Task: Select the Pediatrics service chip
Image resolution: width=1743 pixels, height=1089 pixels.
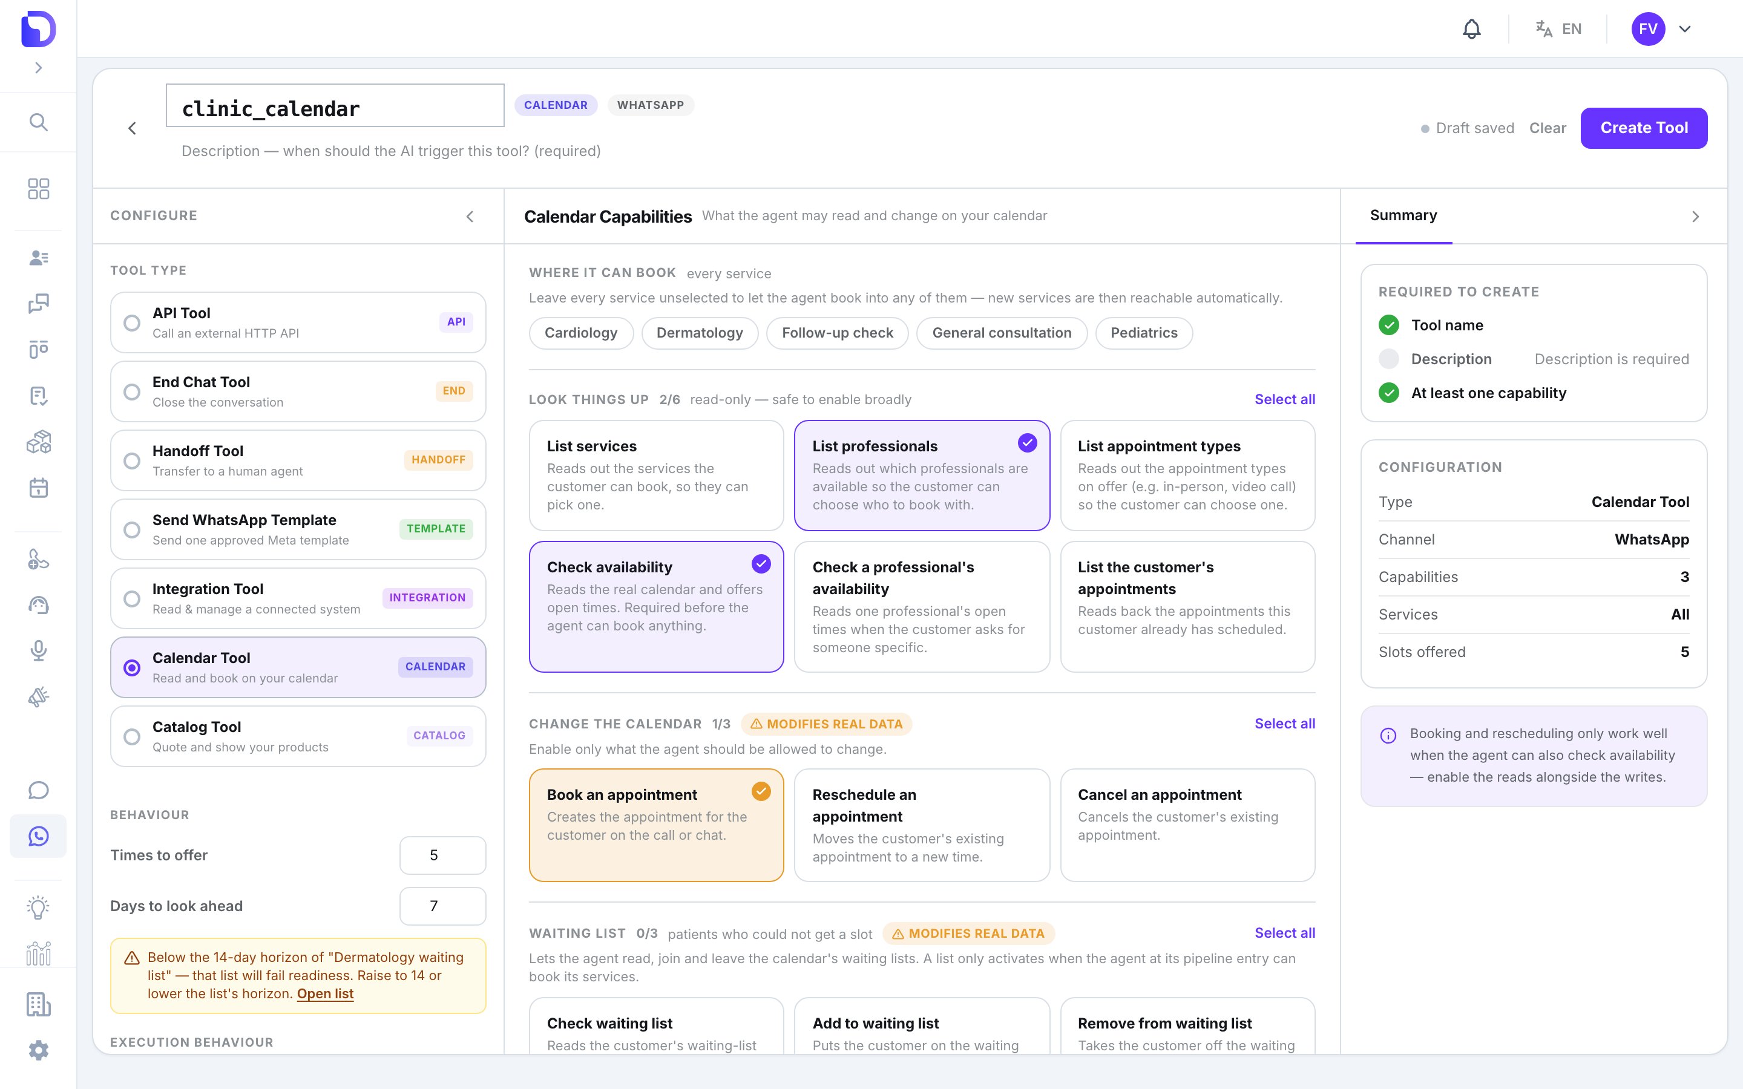Action: [1144, 333]
